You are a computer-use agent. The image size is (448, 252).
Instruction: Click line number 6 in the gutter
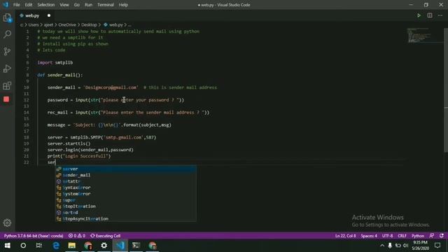coord(27,62)
